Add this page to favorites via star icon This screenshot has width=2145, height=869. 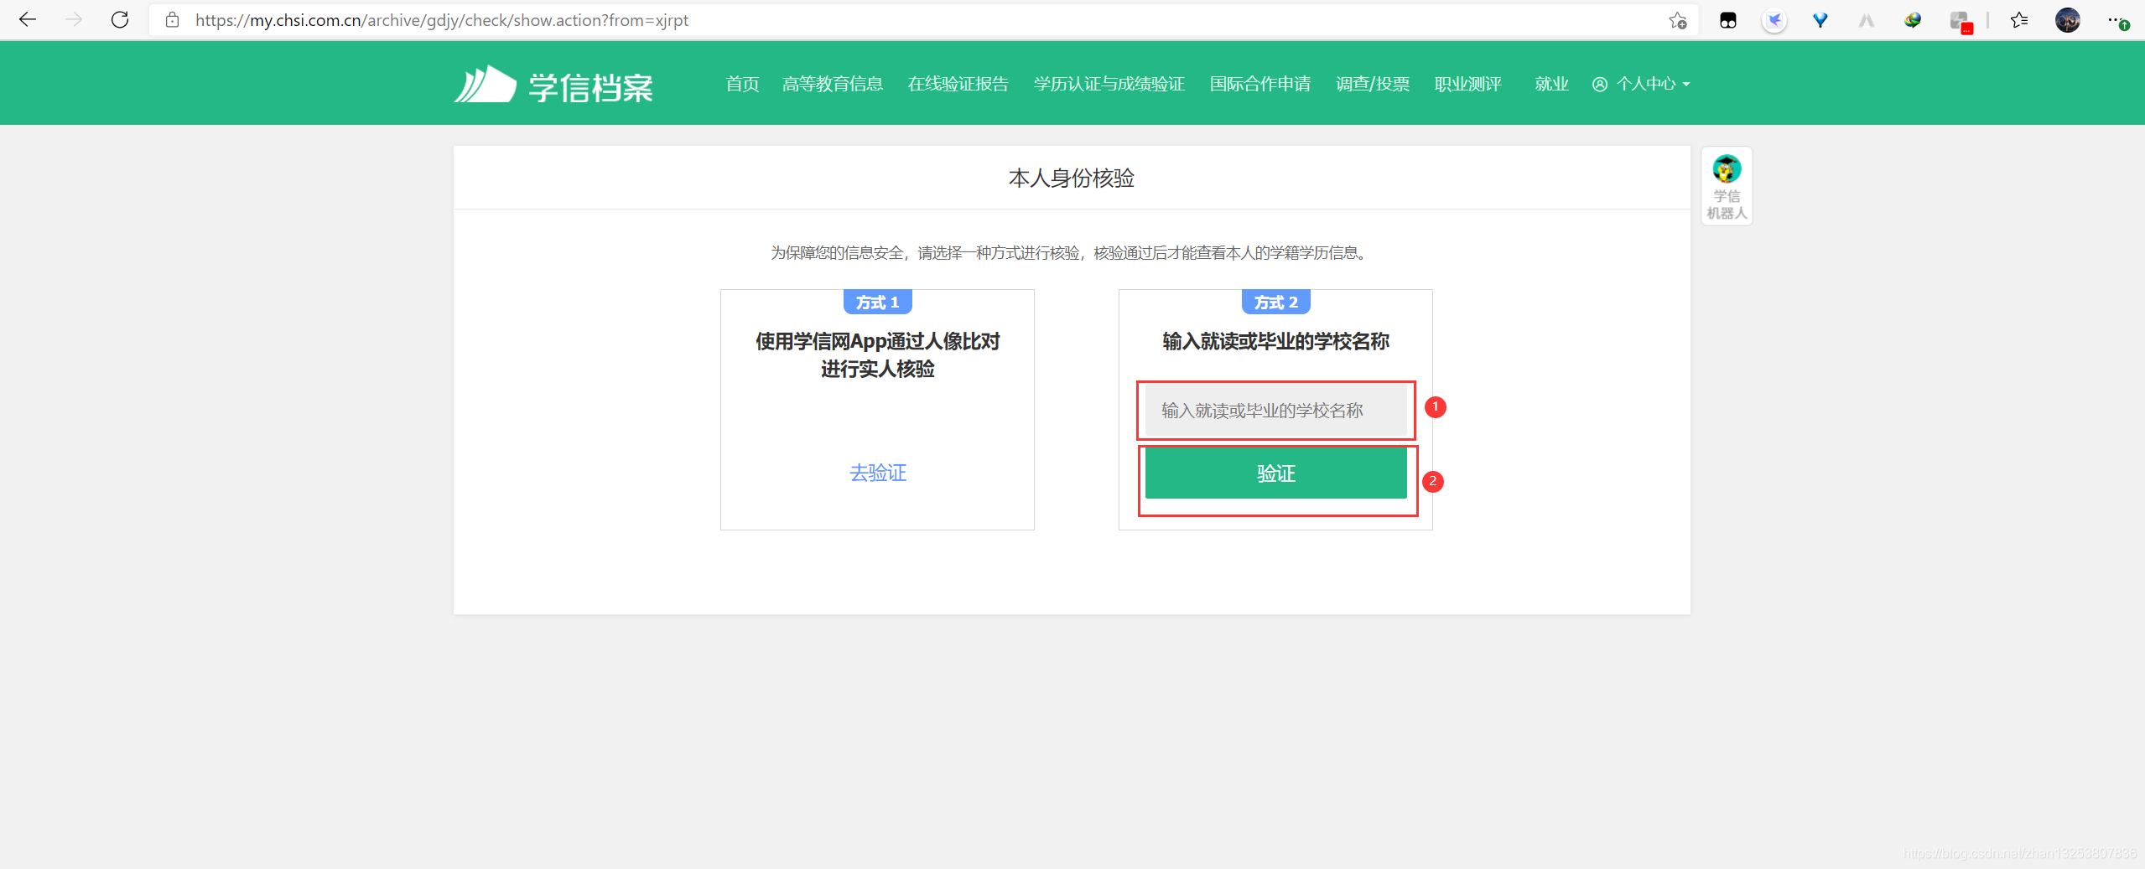(x=1677, y=19)
